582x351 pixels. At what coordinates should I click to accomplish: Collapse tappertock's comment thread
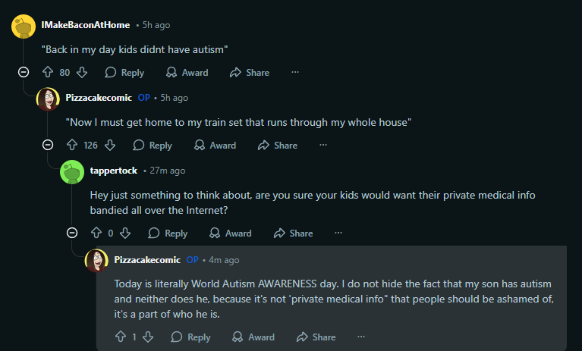(72, 233)
